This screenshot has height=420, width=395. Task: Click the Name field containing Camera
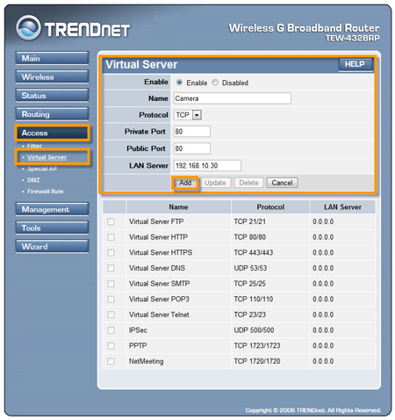[233, 98]
